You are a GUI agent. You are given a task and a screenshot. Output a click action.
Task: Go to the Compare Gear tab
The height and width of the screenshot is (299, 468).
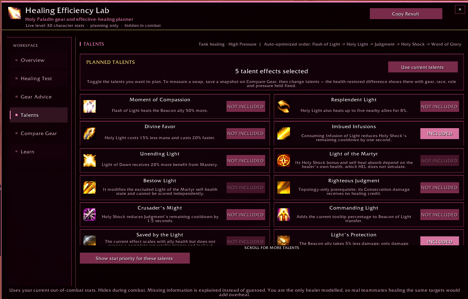click(x=39, y=133)
